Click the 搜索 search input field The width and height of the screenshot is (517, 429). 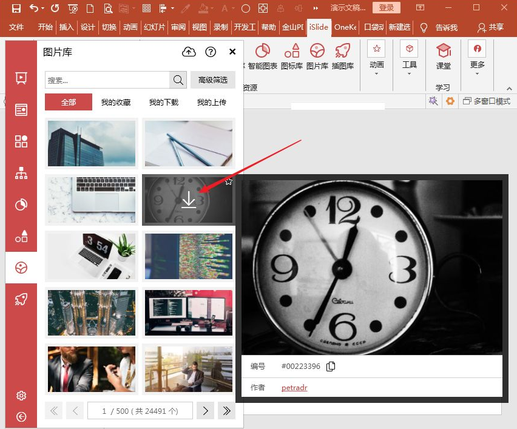[107, 80]
